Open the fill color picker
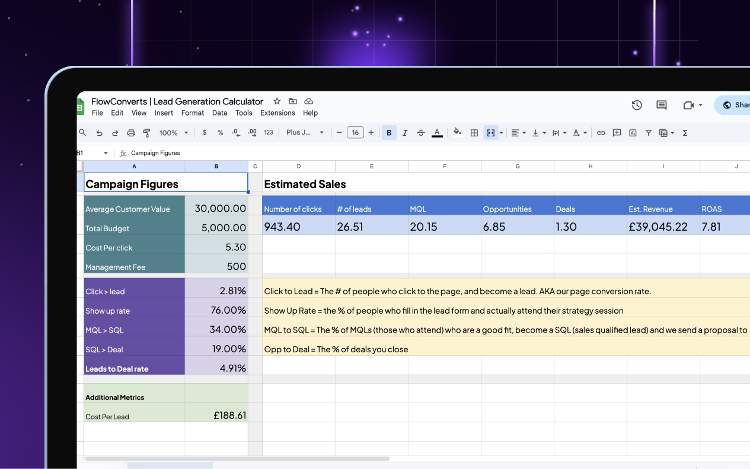 pos(457,132)
